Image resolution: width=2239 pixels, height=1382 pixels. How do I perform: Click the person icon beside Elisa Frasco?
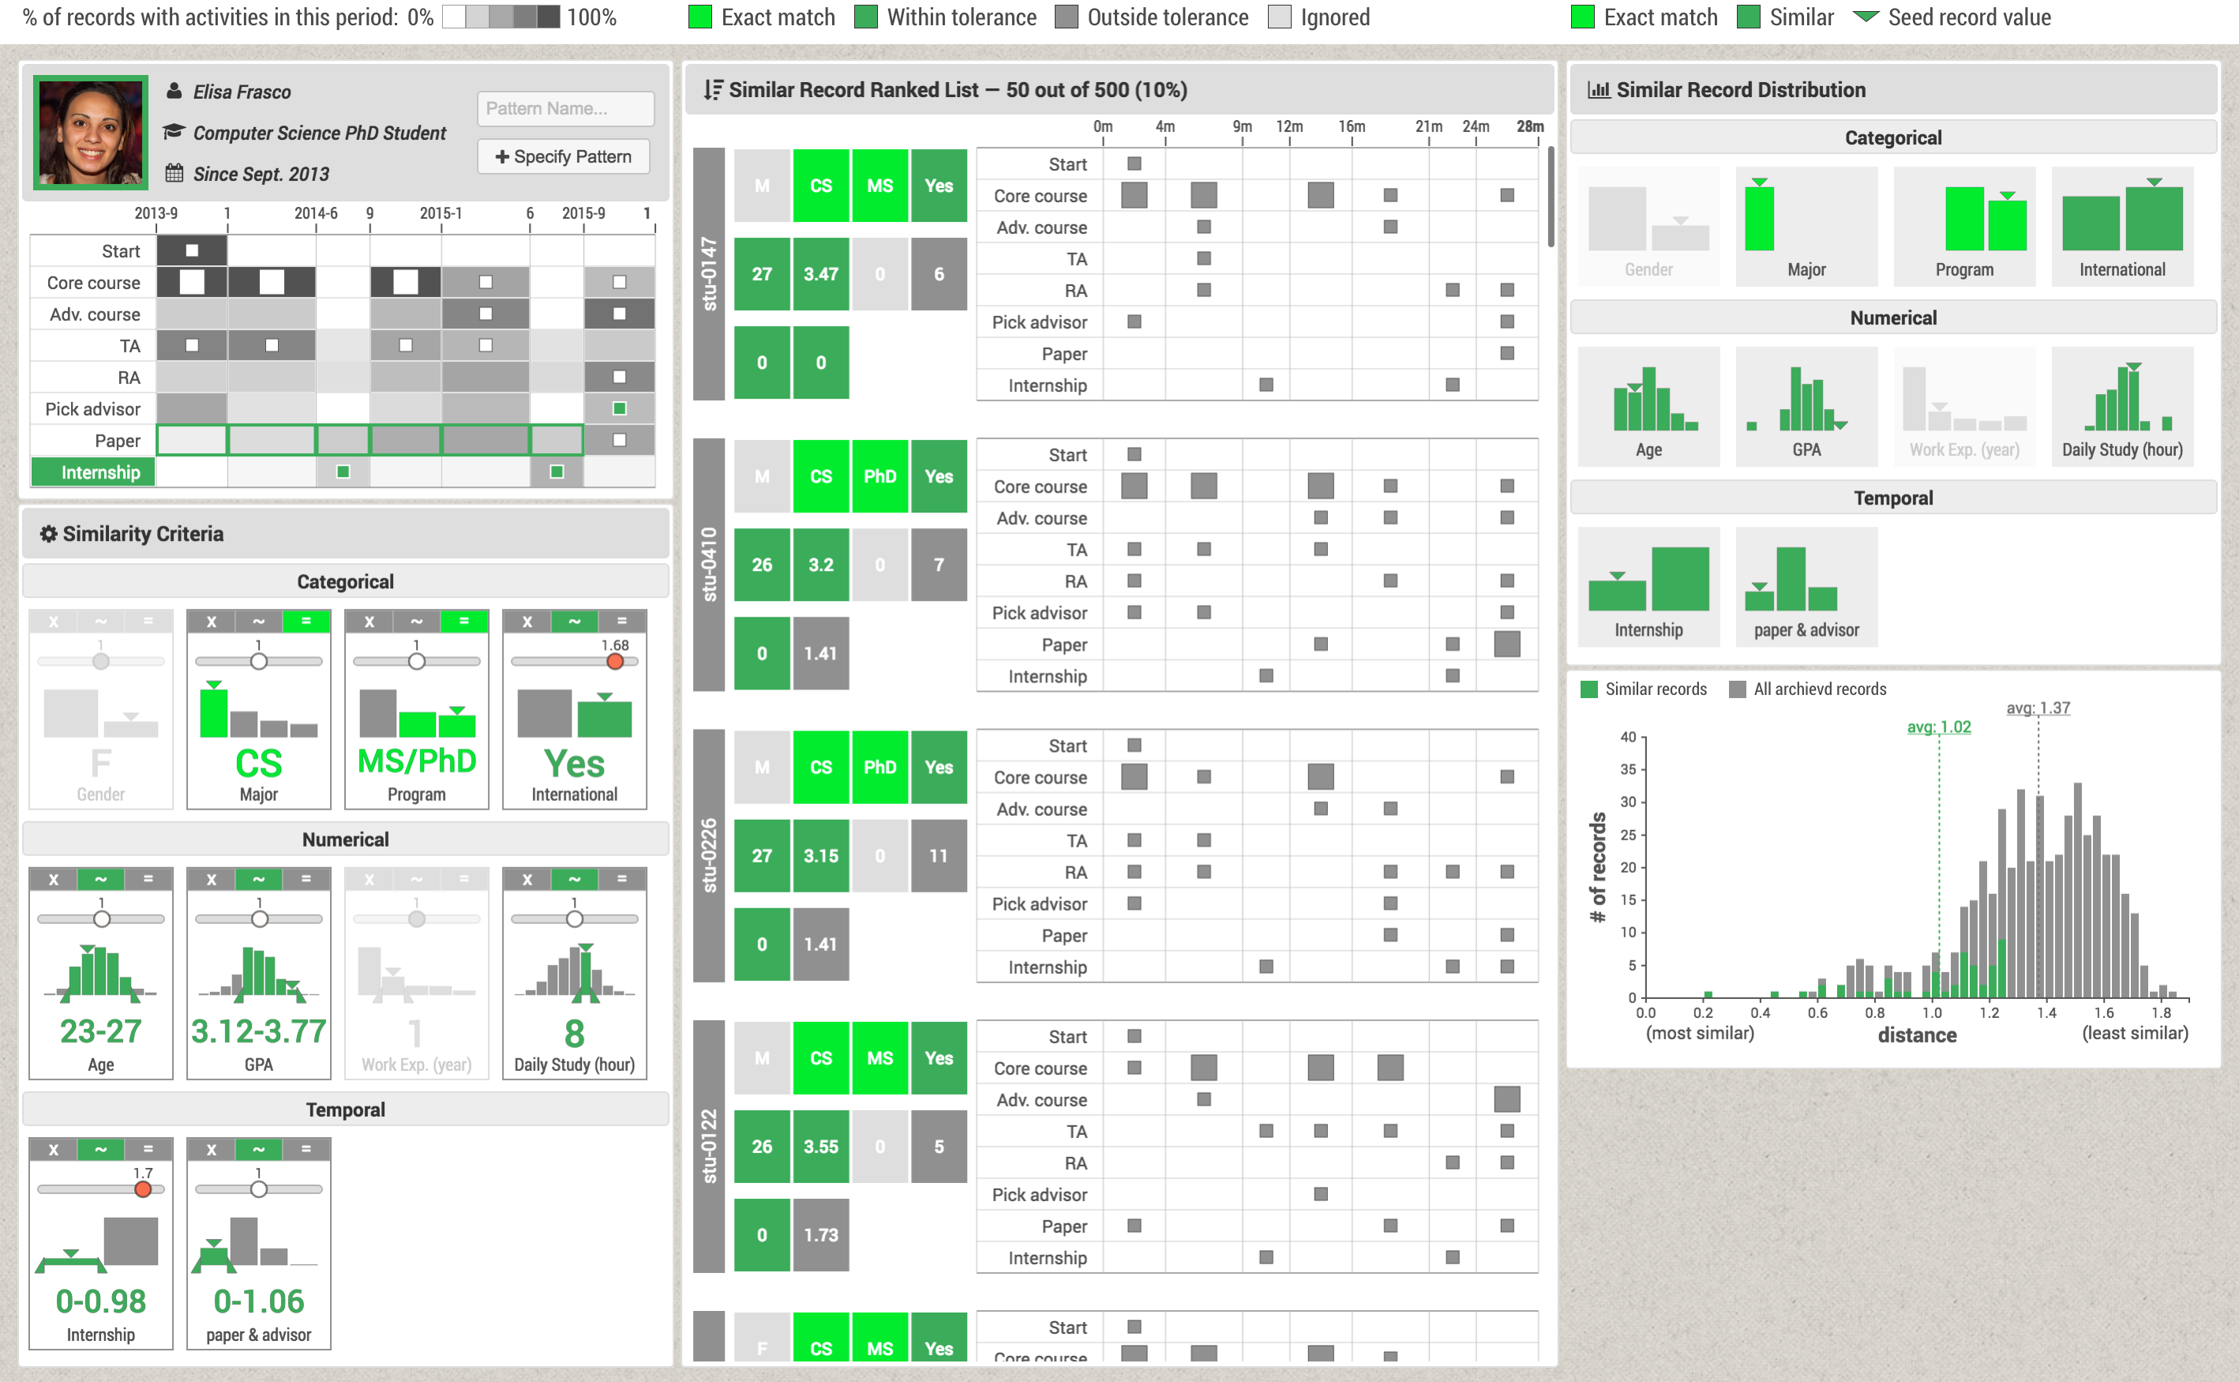[174, 92]
